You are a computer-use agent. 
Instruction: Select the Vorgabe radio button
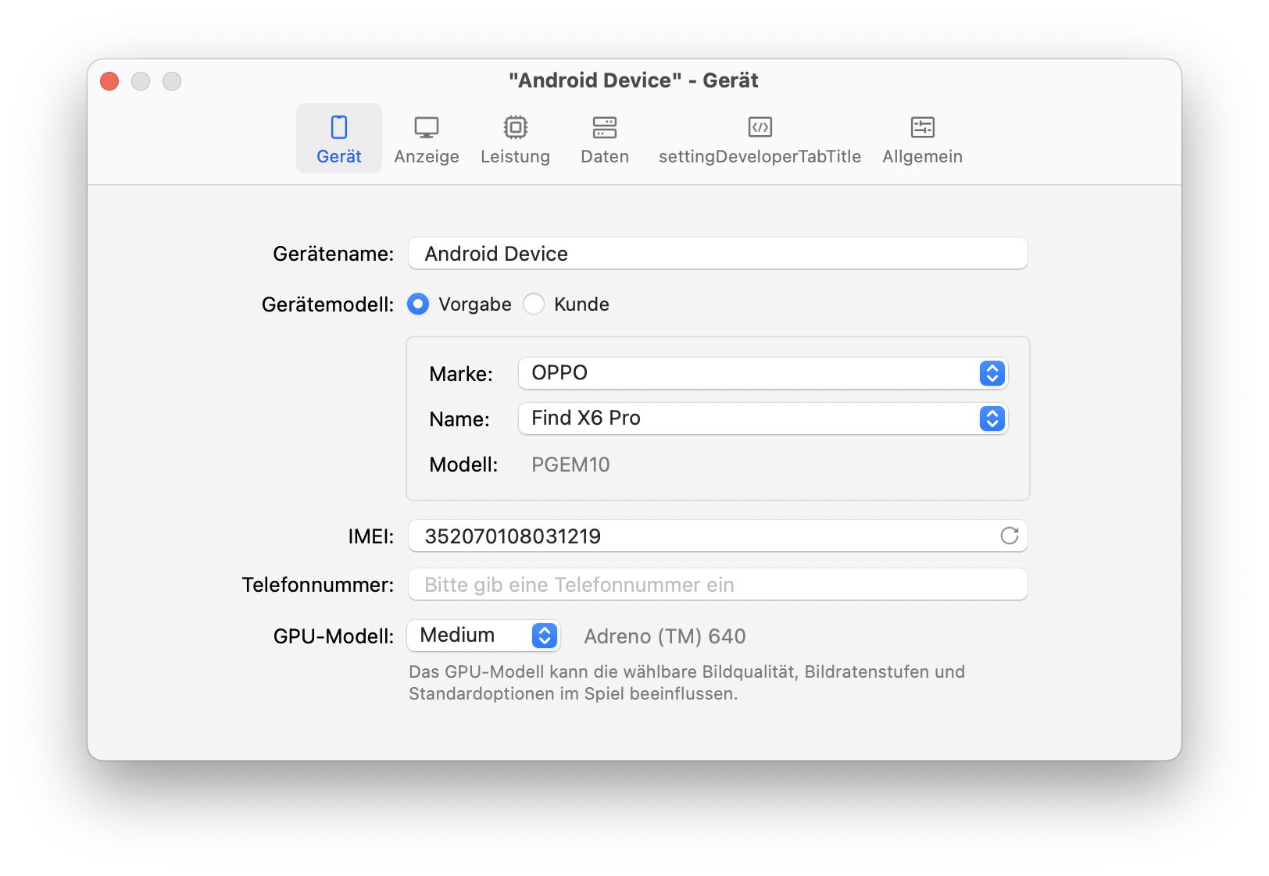tap(418, 304)
